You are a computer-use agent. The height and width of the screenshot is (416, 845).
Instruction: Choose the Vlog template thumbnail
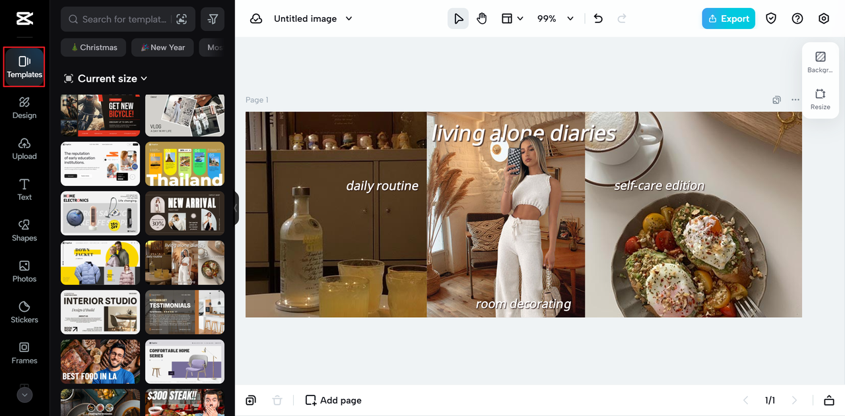point(185,115)
